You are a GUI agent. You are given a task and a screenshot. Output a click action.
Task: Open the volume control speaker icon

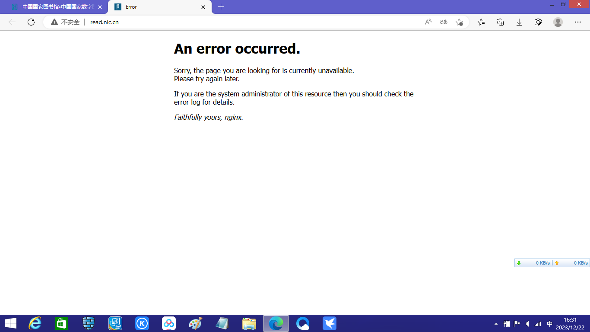(527, 324)
